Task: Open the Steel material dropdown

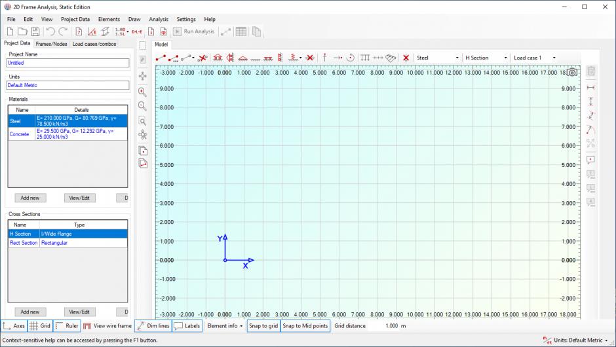Action: [438, 58]
